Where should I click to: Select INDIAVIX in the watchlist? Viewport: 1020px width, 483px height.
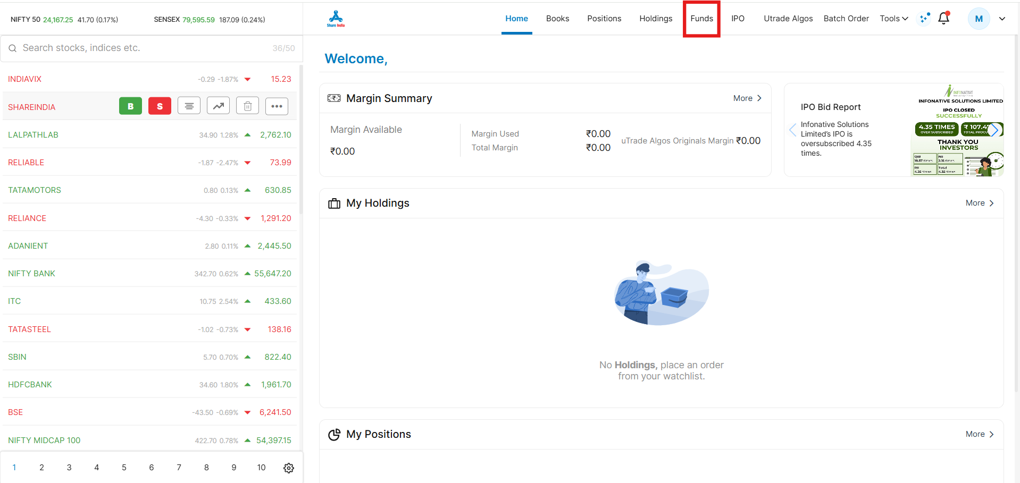[149, 79]
